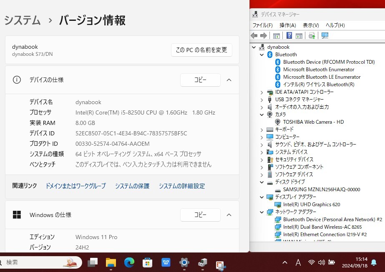
Task: Open Microsoft Store from the taskbar
Action: (147, 263)
